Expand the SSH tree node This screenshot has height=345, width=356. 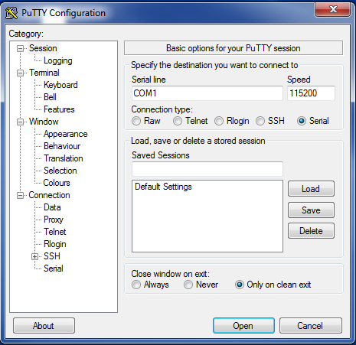pyautogui.click(x=34, y=256)
